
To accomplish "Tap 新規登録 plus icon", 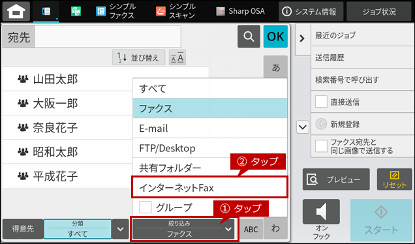I will (x=321, y=124).
